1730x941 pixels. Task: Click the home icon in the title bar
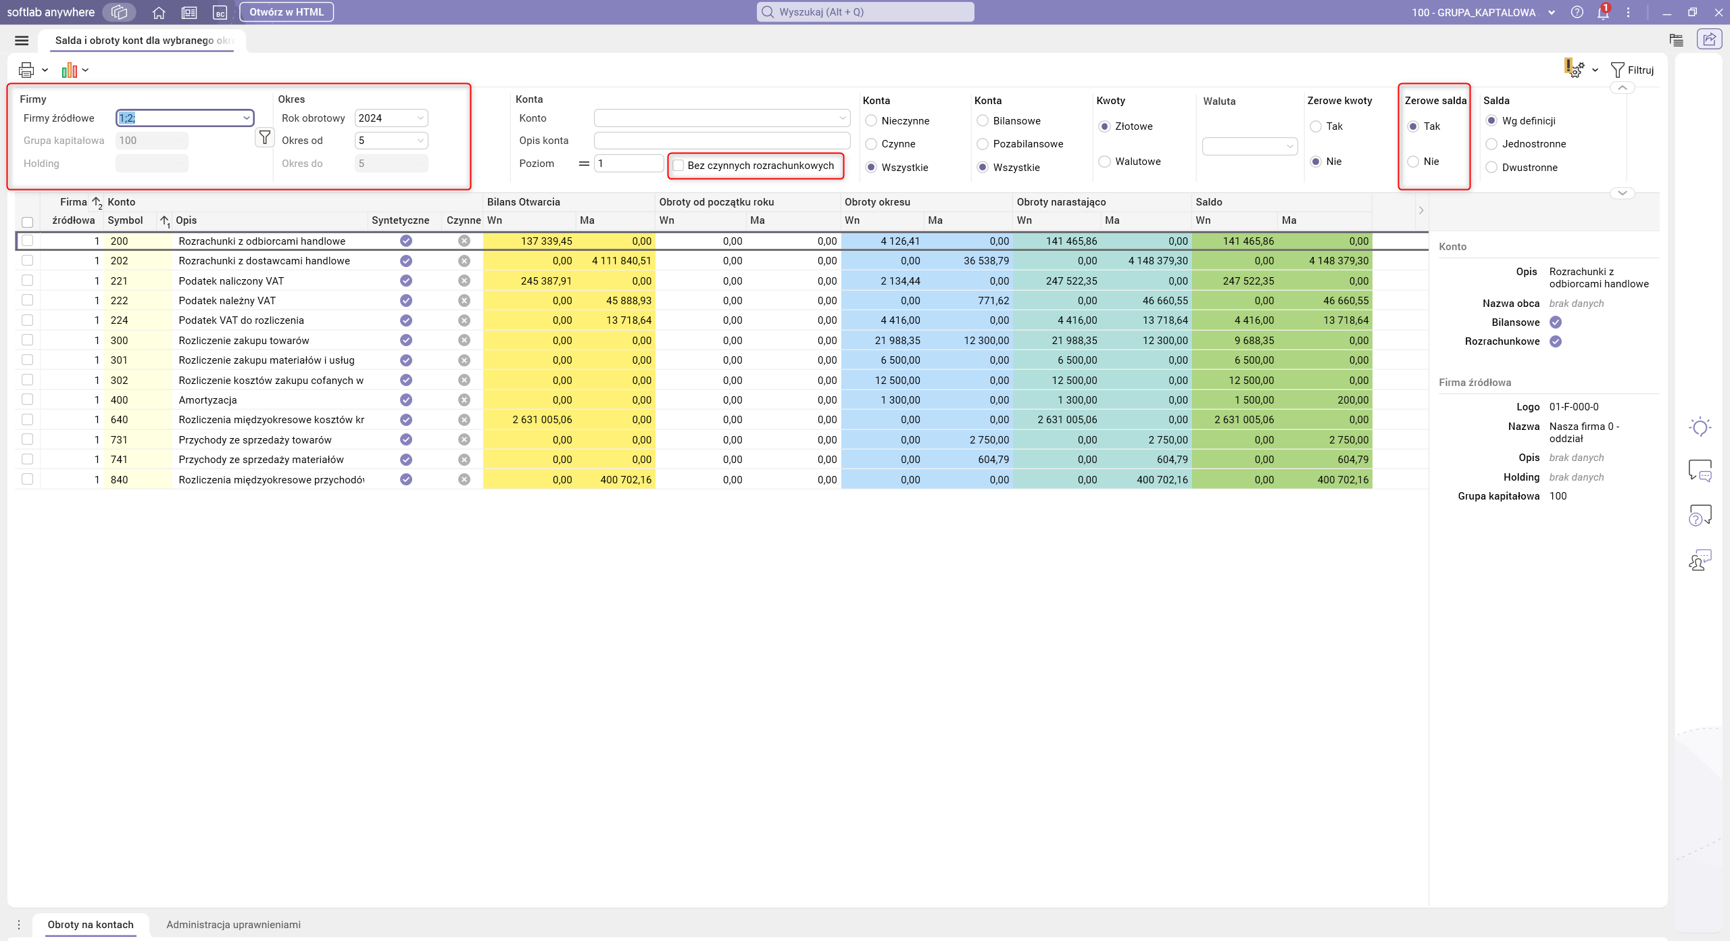(159, 12)
